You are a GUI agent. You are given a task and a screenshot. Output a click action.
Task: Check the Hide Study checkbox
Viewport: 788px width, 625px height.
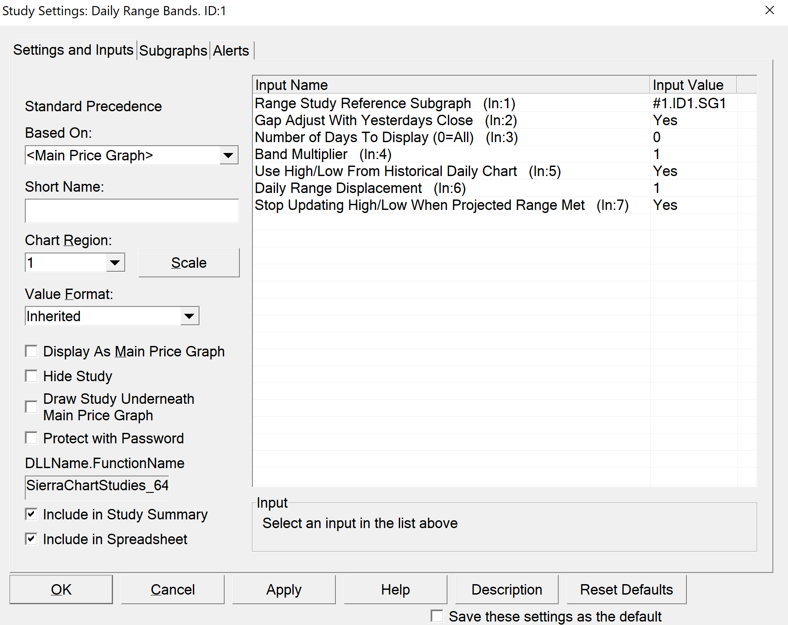[x=31, y=376]
